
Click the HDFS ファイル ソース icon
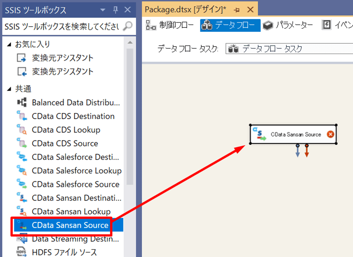pyautogui.click(x=22, y=252)
